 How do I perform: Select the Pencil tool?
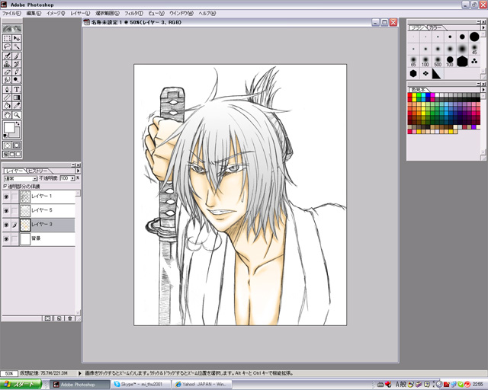pos(17,72)
